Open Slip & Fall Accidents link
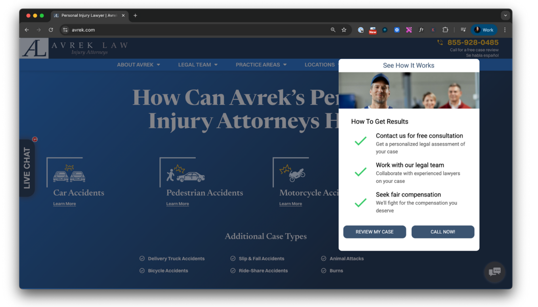 [x=261, y=259]
